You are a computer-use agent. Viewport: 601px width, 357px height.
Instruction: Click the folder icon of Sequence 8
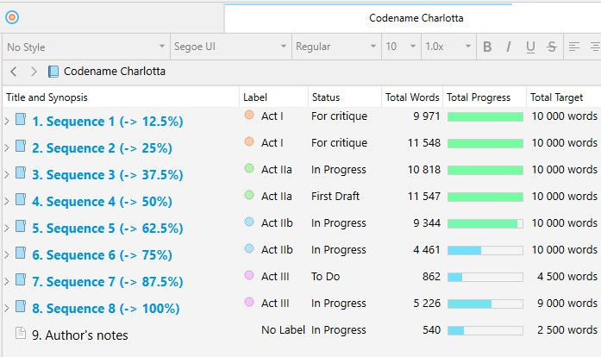pyautogui.click(x=21, y=307)
